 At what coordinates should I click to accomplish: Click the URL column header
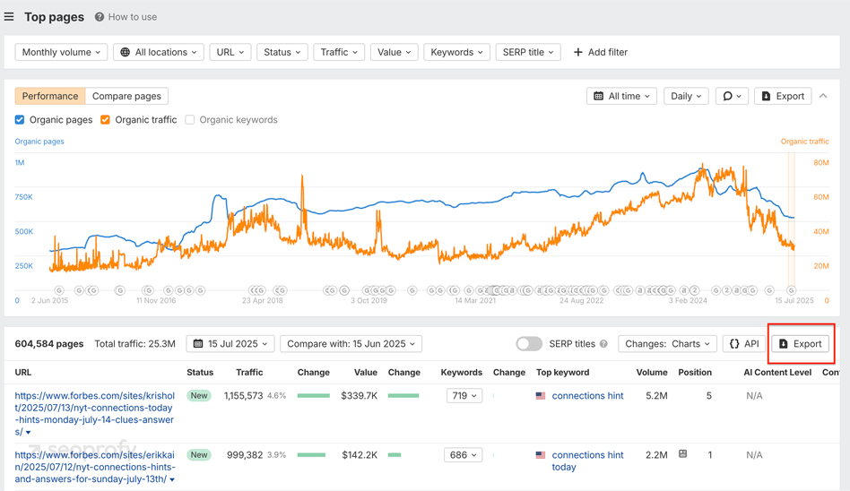[22, 373]
